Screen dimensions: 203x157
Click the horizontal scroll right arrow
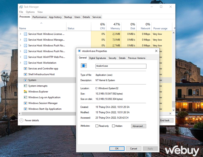pyautogui.click(x=170, y=113)
